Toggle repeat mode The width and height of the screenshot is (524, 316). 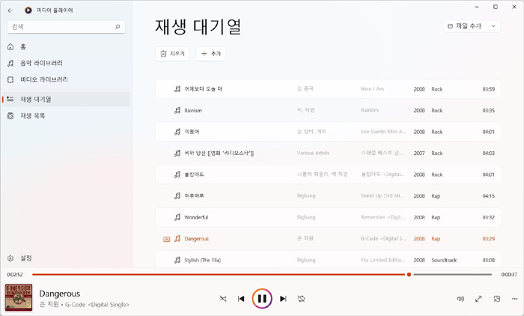tap(301, 299)
